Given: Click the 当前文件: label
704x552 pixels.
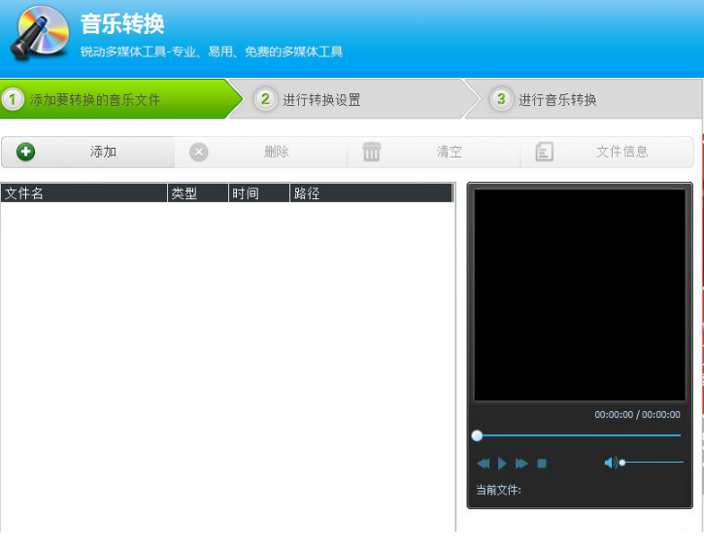Looking at the screenshot, I should [498, 490].
